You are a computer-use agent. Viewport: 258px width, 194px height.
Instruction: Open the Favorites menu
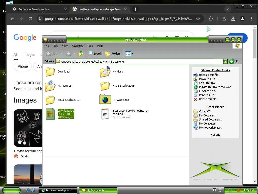tap(77, 46)
